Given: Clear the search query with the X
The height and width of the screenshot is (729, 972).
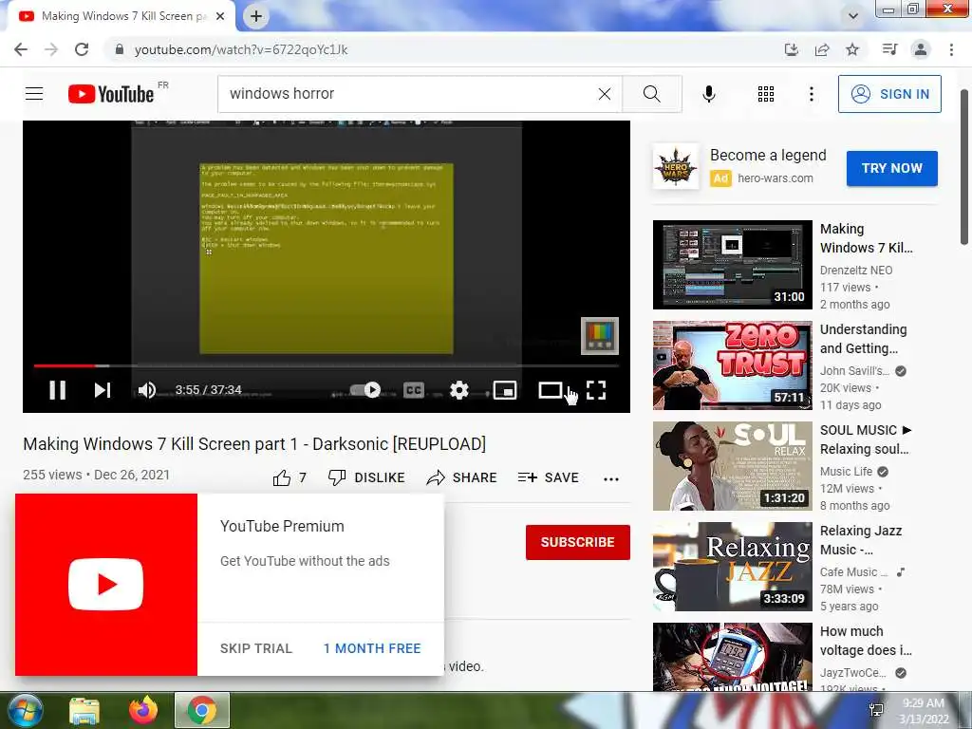Looking at the screenshot, I should coord(605,94).
